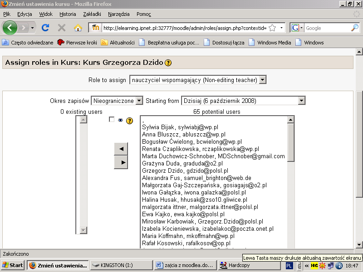The image size is (363, 272).
Task: Open the Edycja menu
Action: point(25,14)
